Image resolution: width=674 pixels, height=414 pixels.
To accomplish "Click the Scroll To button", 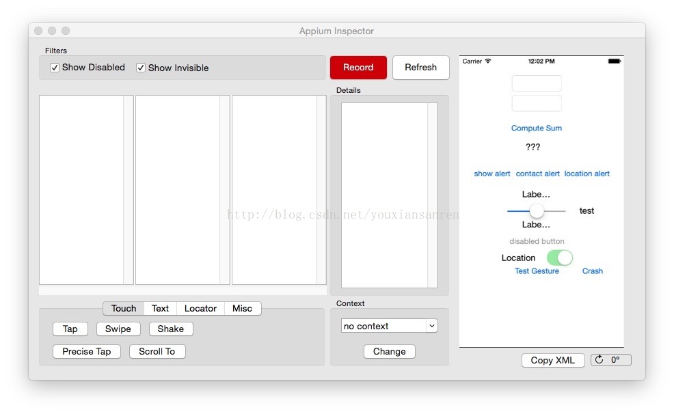I will point(157,351).
